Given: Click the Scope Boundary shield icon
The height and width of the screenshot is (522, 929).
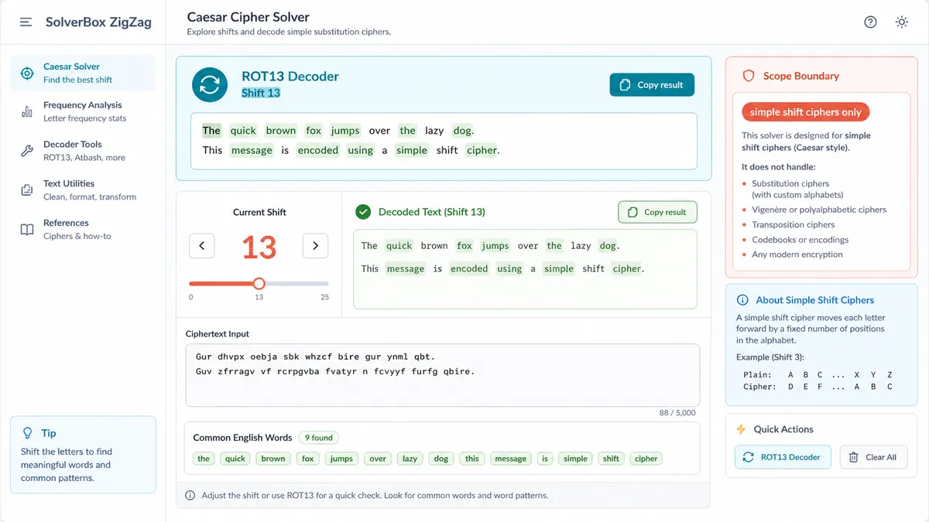Looking at the screenshot, I should (x=749, y=76).
